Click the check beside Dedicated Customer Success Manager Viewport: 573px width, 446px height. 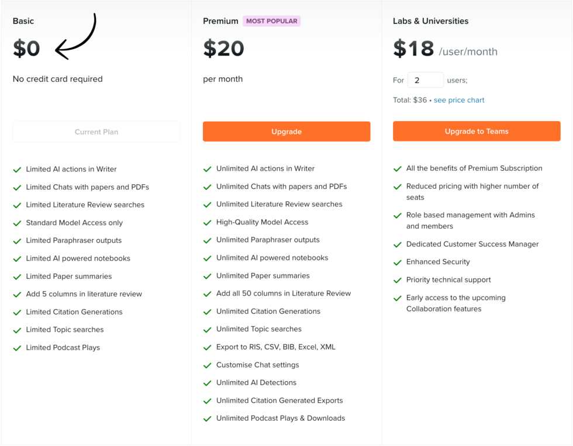coord(398,244)
